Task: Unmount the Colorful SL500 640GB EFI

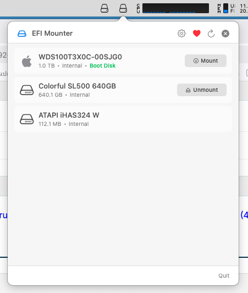Action: pyautogui.click(x=202, y=90)
